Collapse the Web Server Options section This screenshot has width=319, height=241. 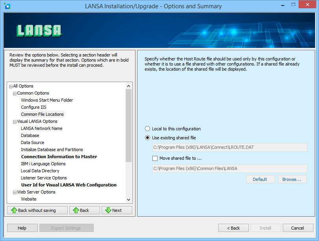pyautogui.click(x=15, y=192)
